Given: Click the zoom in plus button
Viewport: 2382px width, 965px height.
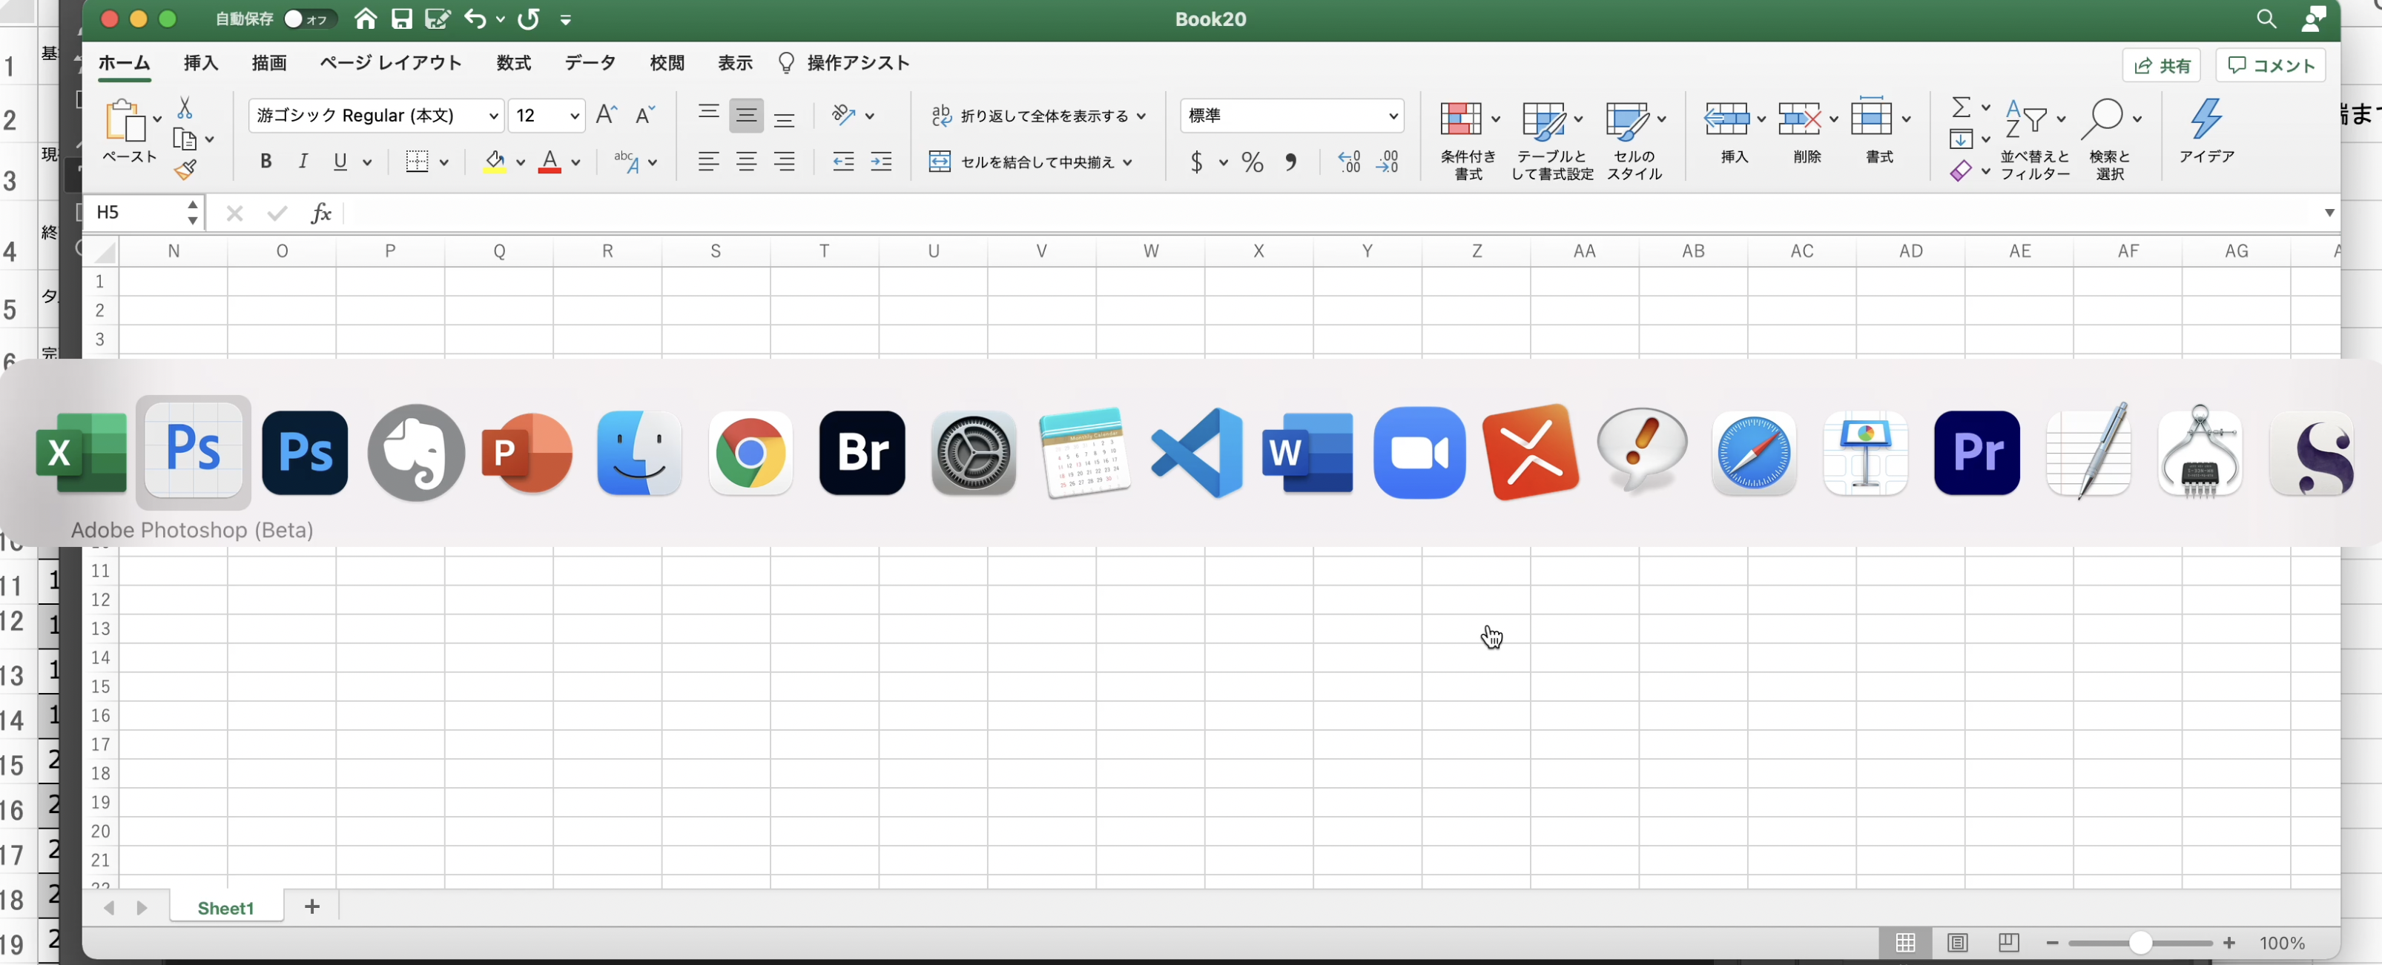Looking at the screenshot, I should pos(2228,943).
